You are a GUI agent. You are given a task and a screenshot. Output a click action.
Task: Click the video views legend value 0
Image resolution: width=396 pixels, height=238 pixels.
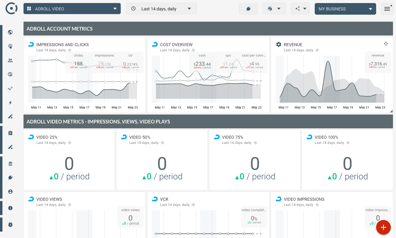(130, 218)
